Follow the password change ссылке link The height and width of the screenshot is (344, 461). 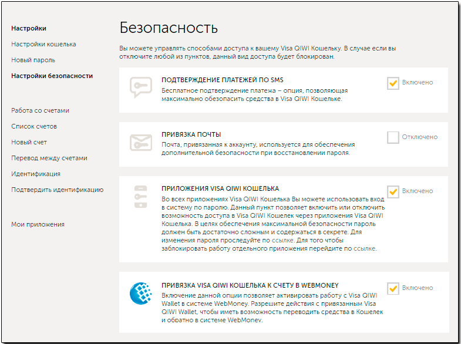(x=282, y=240)
